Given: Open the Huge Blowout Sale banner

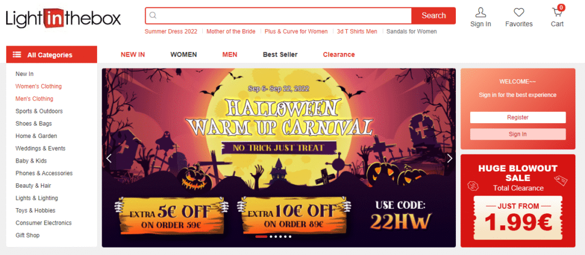Looking at the screenshot, I should (518, 201).
